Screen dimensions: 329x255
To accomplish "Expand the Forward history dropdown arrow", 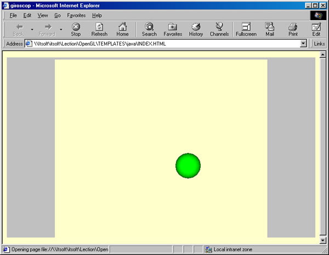I will pyautogui.click(x=61, y=30).
